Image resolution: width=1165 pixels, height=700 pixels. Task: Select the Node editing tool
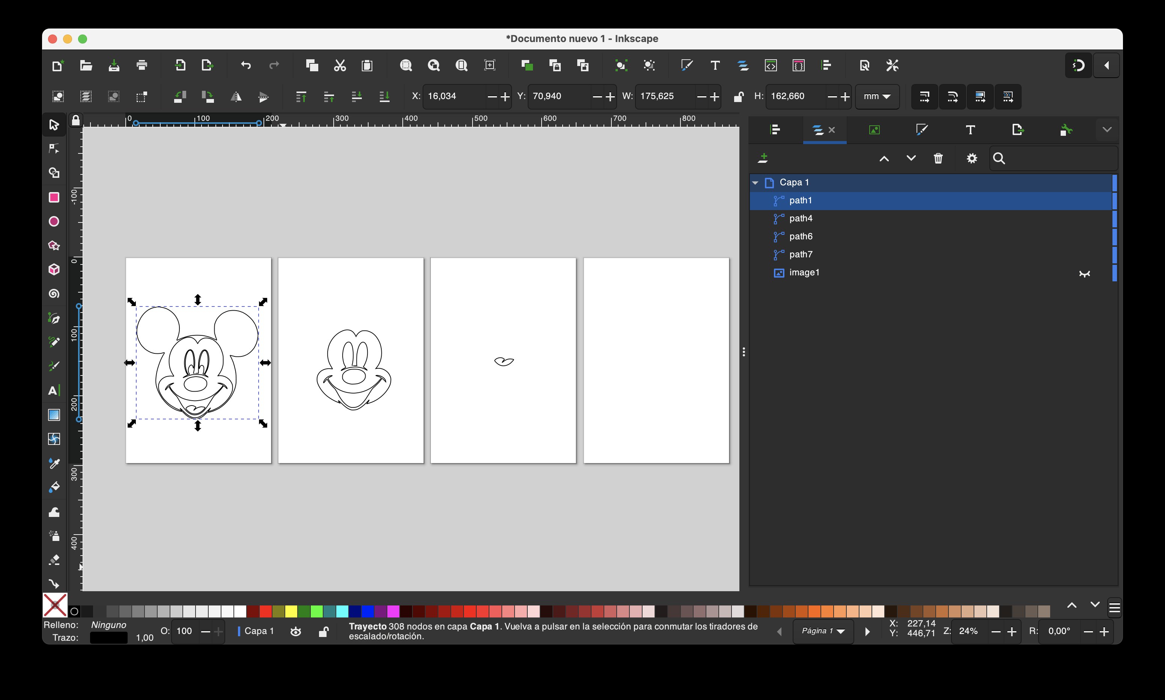(x=54, y=149)
